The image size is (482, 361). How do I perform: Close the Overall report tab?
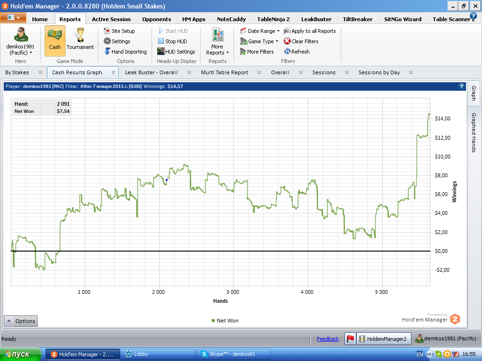[301, 72]
